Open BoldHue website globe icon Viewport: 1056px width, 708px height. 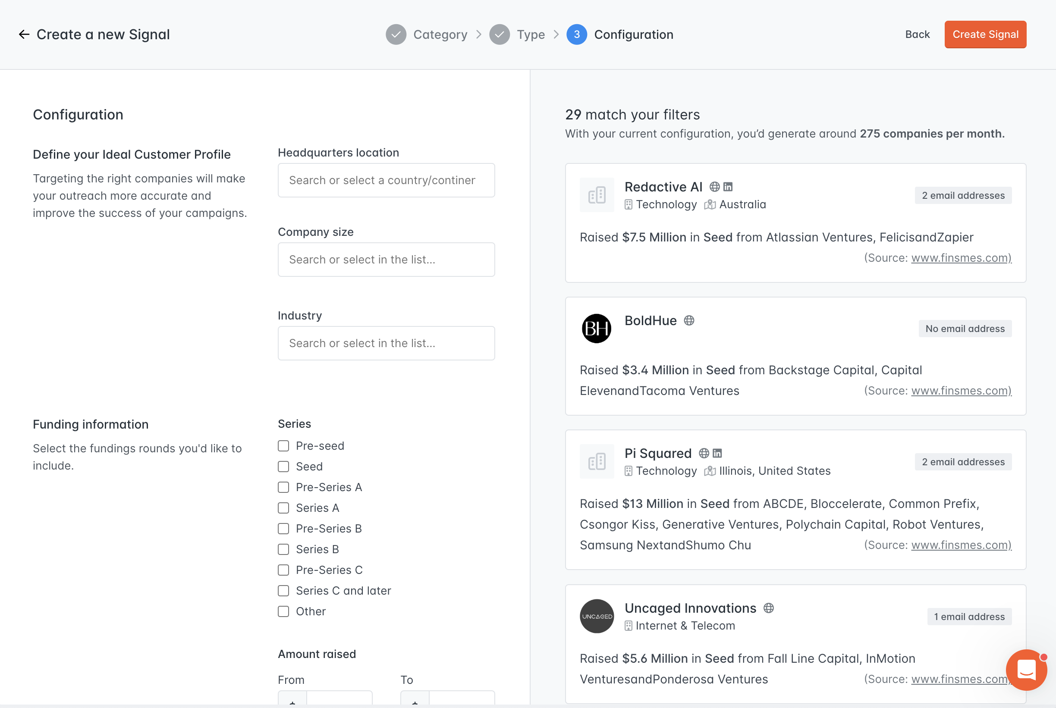tap(689, 320)
